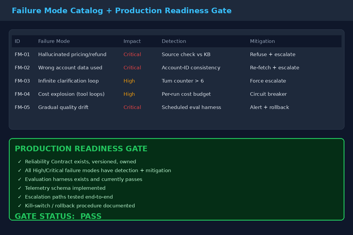The height and width of the screenshot is (235, 353).
Task: Click 'Hallucinated pricing/refund' failure mode
Action: 72,55
